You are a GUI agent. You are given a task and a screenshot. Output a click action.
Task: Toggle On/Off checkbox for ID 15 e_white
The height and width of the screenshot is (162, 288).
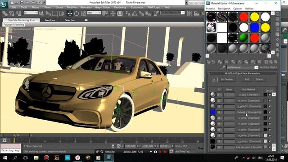point(270,130)
